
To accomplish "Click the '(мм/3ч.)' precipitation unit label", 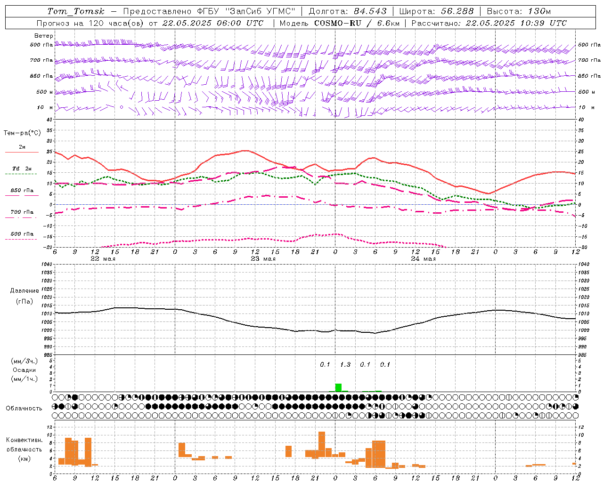I will [24, 361].
